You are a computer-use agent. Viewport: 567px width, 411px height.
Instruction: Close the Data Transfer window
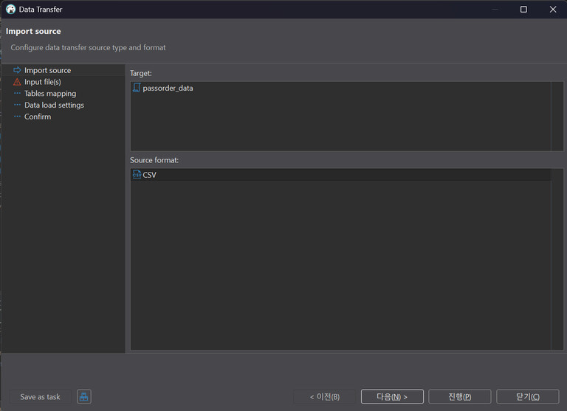click(553, 10)
